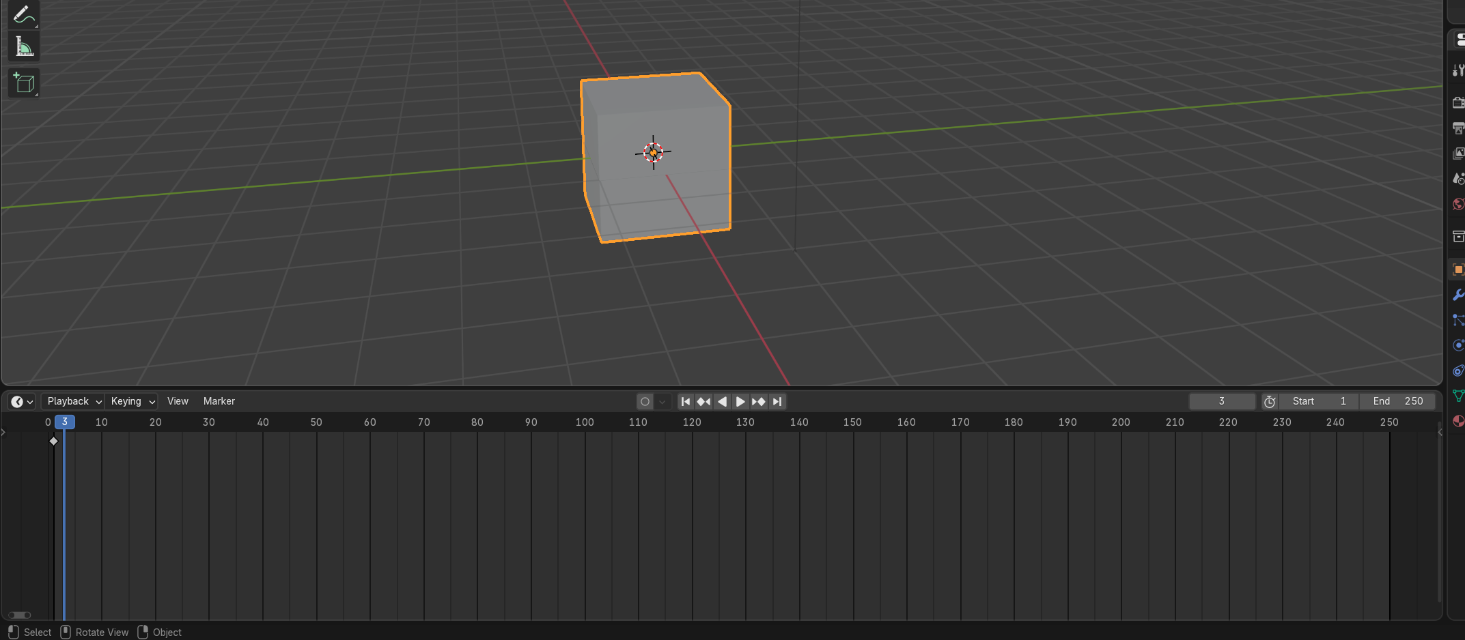Open the Material properties tab

coord(1458,421)
